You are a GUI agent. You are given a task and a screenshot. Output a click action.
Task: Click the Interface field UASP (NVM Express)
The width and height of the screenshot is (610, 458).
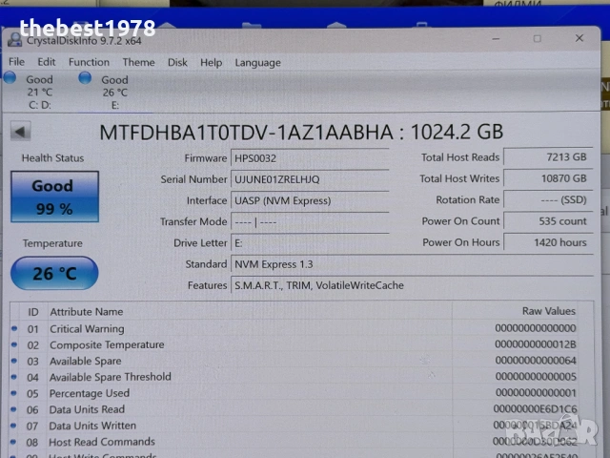[310, 200]
